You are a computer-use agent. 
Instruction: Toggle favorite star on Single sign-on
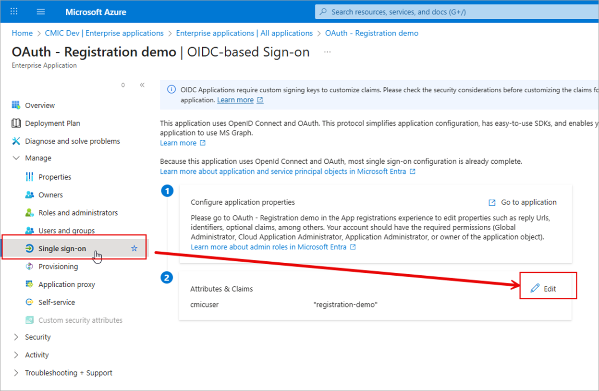(x=134, y=248)
